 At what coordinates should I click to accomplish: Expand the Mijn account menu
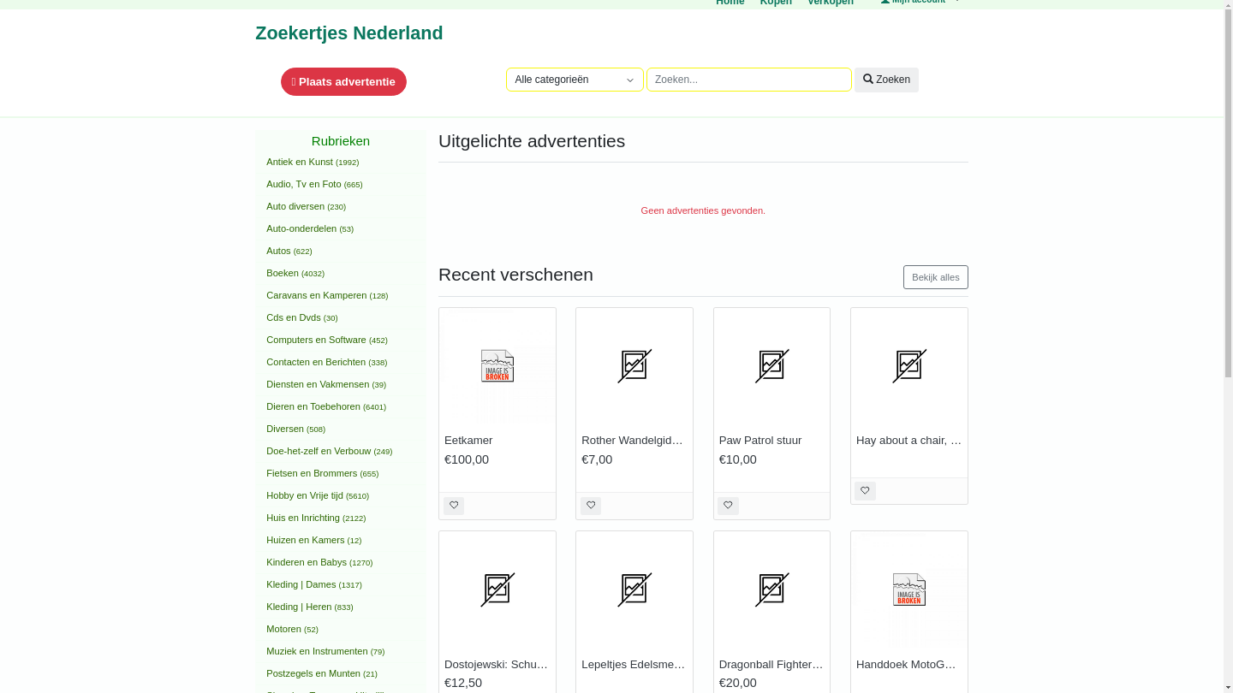click(x=920, y=2)
